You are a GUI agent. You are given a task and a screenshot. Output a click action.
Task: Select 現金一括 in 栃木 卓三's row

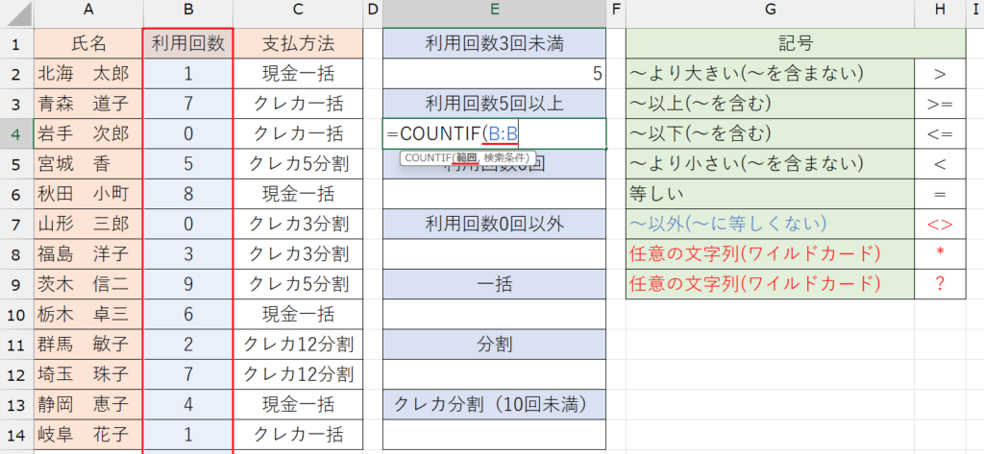[x=298, y=314]
